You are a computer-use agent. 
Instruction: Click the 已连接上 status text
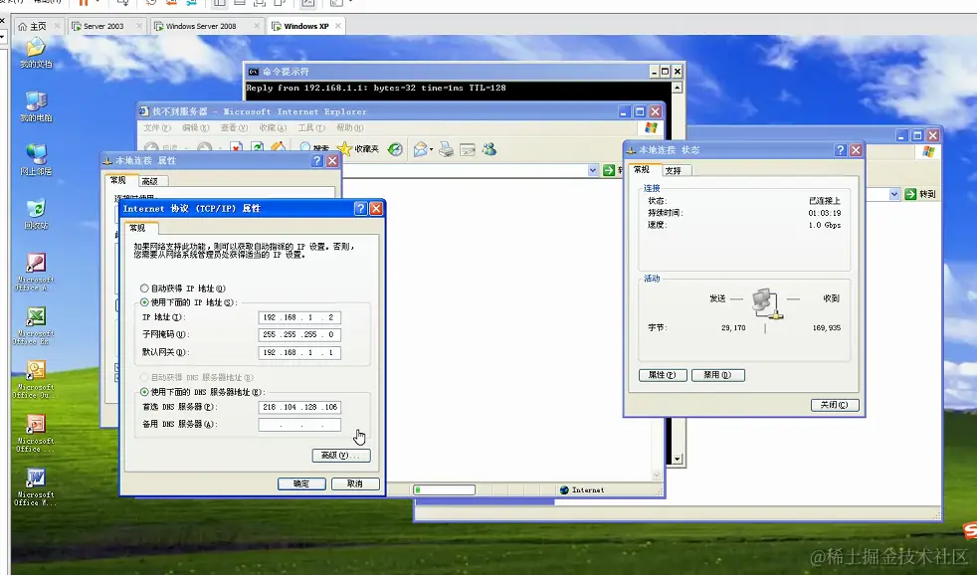825,201
